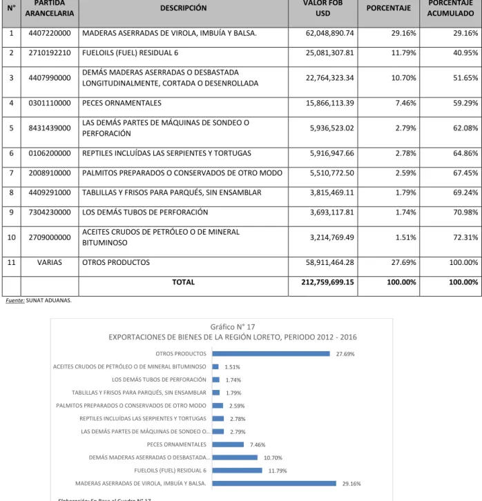Select description FUELOILS (FUEL) RESIDUAL 6 in table
The image size is (482, 501).
(x=130, y=53)
